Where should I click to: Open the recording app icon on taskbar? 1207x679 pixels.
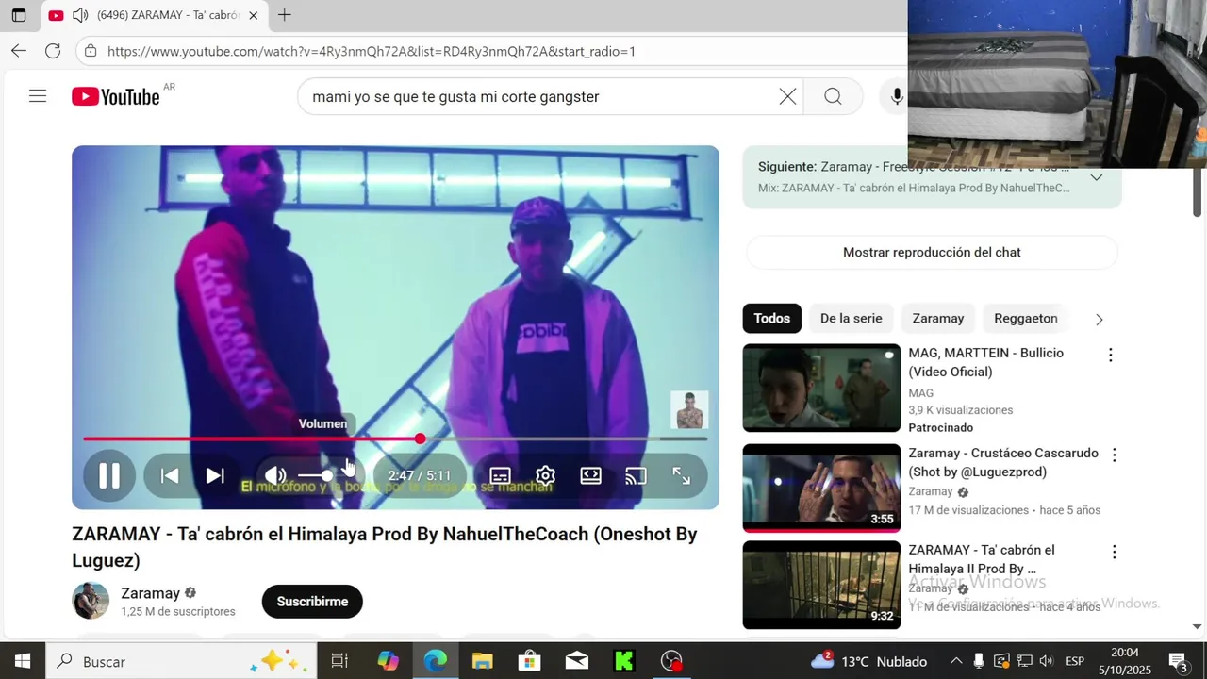[670, 661]
